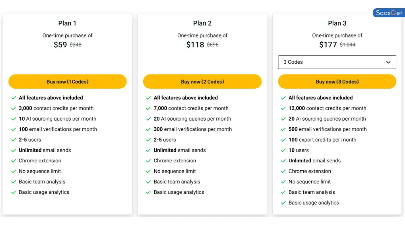The image size is (405, 227).
Task: Click the checkmark next to All features above included in Plan 3
Action: pyautogui.click(x=283, y=98)
